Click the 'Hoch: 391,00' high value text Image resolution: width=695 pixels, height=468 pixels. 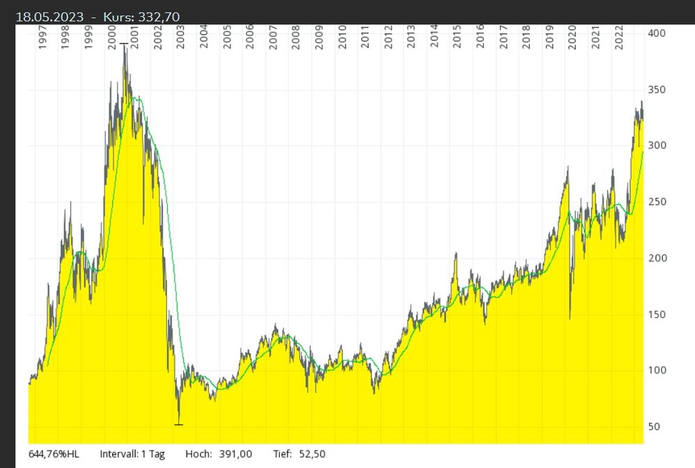click(x=218, y=454)
